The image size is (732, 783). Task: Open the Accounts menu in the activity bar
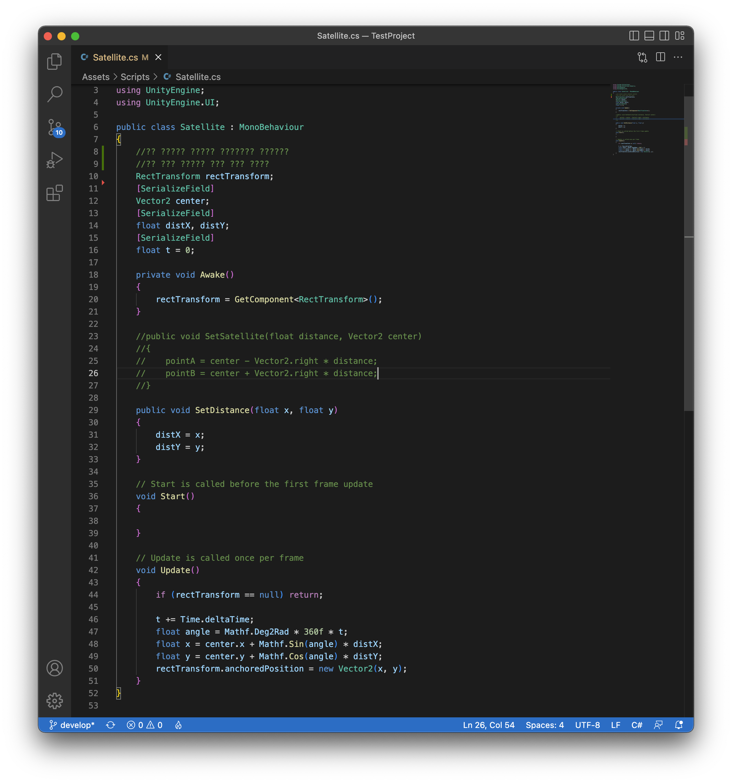[54, 668]
